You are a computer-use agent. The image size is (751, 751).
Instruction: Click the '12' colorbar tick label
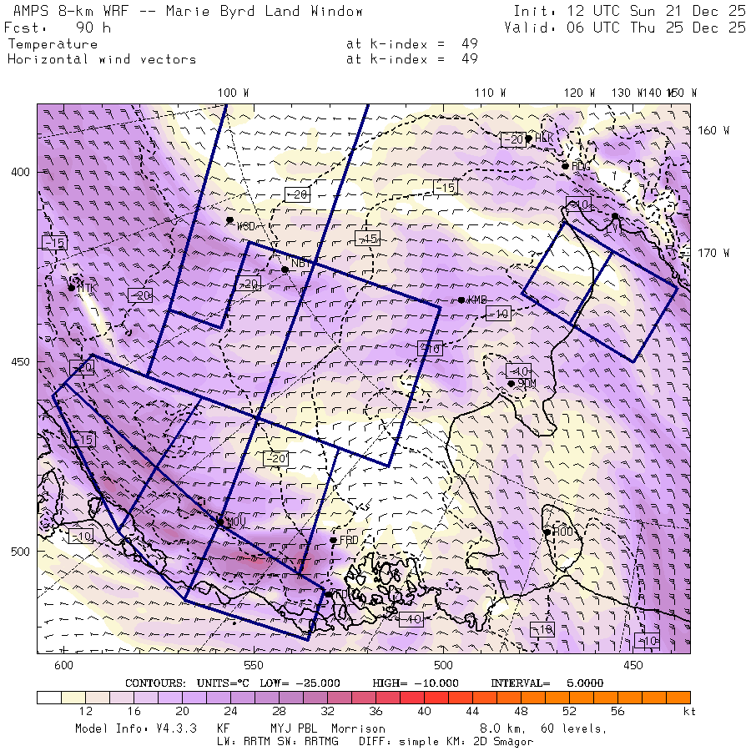point(86,711)
